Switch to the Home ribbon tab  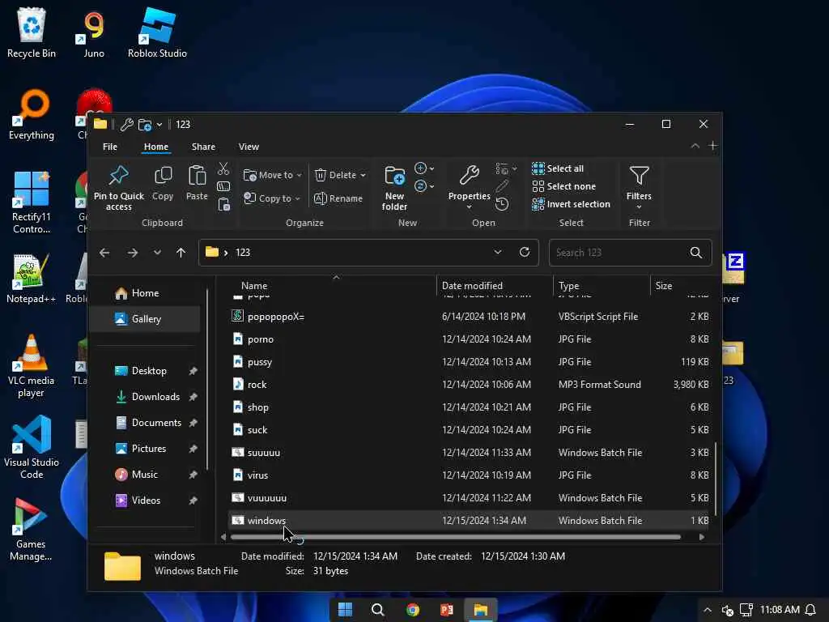coord(156,147)
